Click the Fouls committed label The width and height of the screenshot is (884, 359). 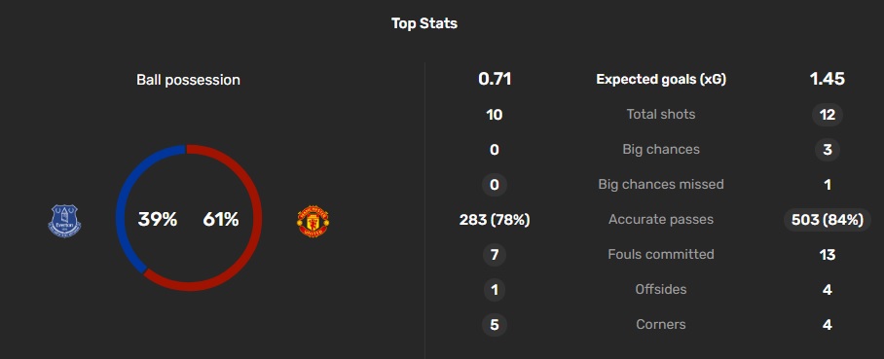[661, 254]
